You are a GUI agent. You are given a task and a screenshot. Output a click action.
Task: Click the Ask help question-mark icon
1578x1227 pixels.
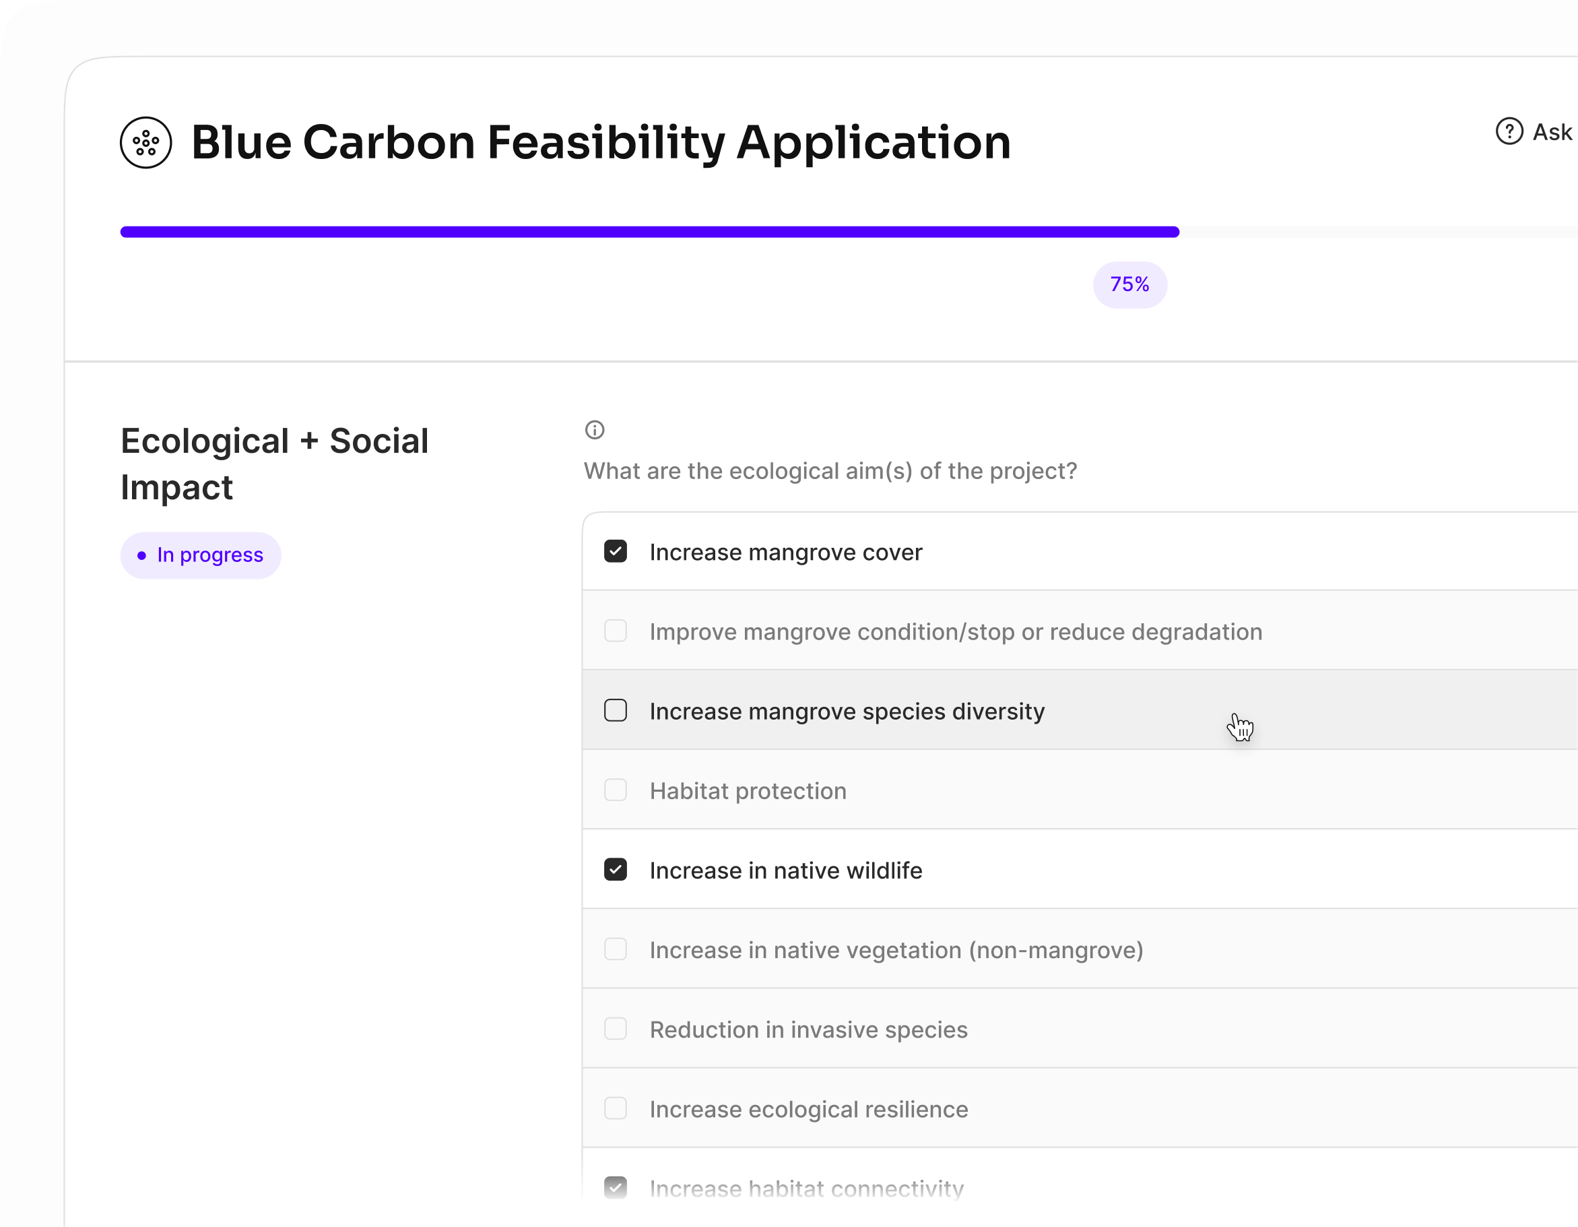pos(1509,131)
